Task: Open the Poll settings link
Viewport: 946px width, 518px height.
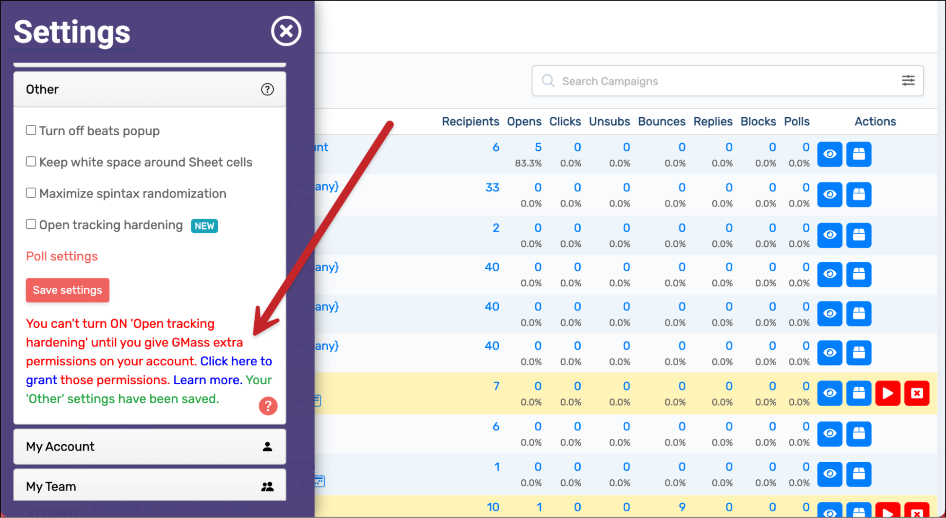Action: [62, 256]
